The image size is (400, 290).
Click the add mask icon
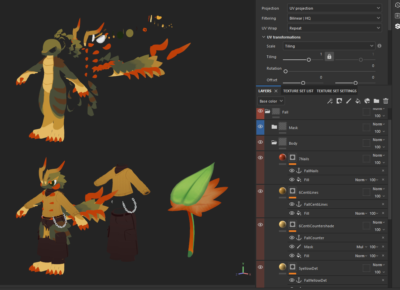(339, 101)
